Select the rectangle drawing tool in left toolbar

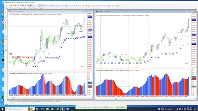(6, 44)
